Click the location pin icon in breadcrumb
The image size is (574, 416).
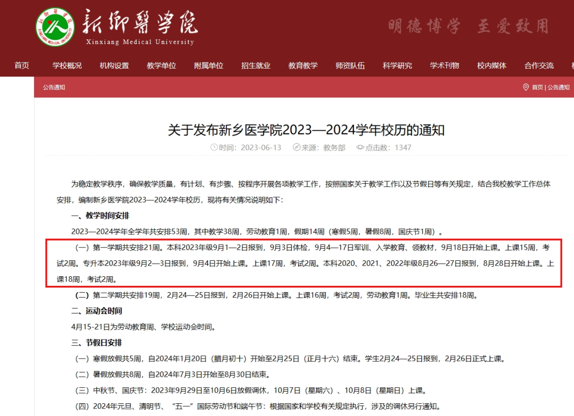click(x=526, y=87)
